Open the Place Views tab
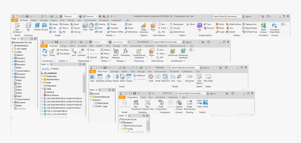The width and height of the screenshot is (301, 143). pyautogui.click(x=103, y=71)
